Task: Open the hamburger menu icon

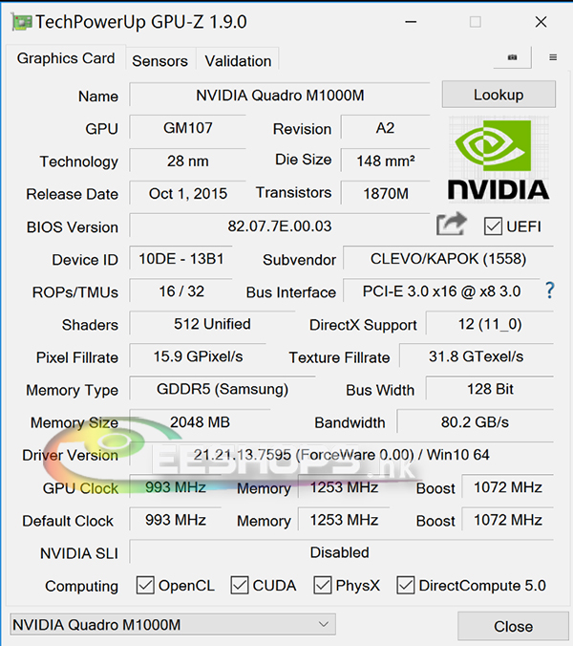Action: tap(553, 57)
